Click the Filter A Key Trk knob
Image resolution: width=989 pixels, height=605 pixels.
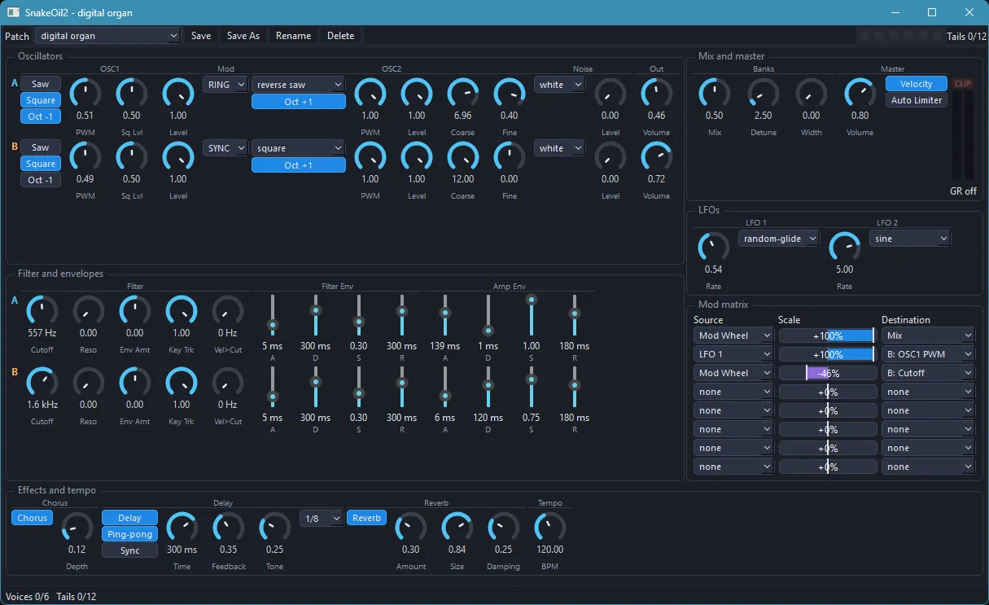coord(182,311)
